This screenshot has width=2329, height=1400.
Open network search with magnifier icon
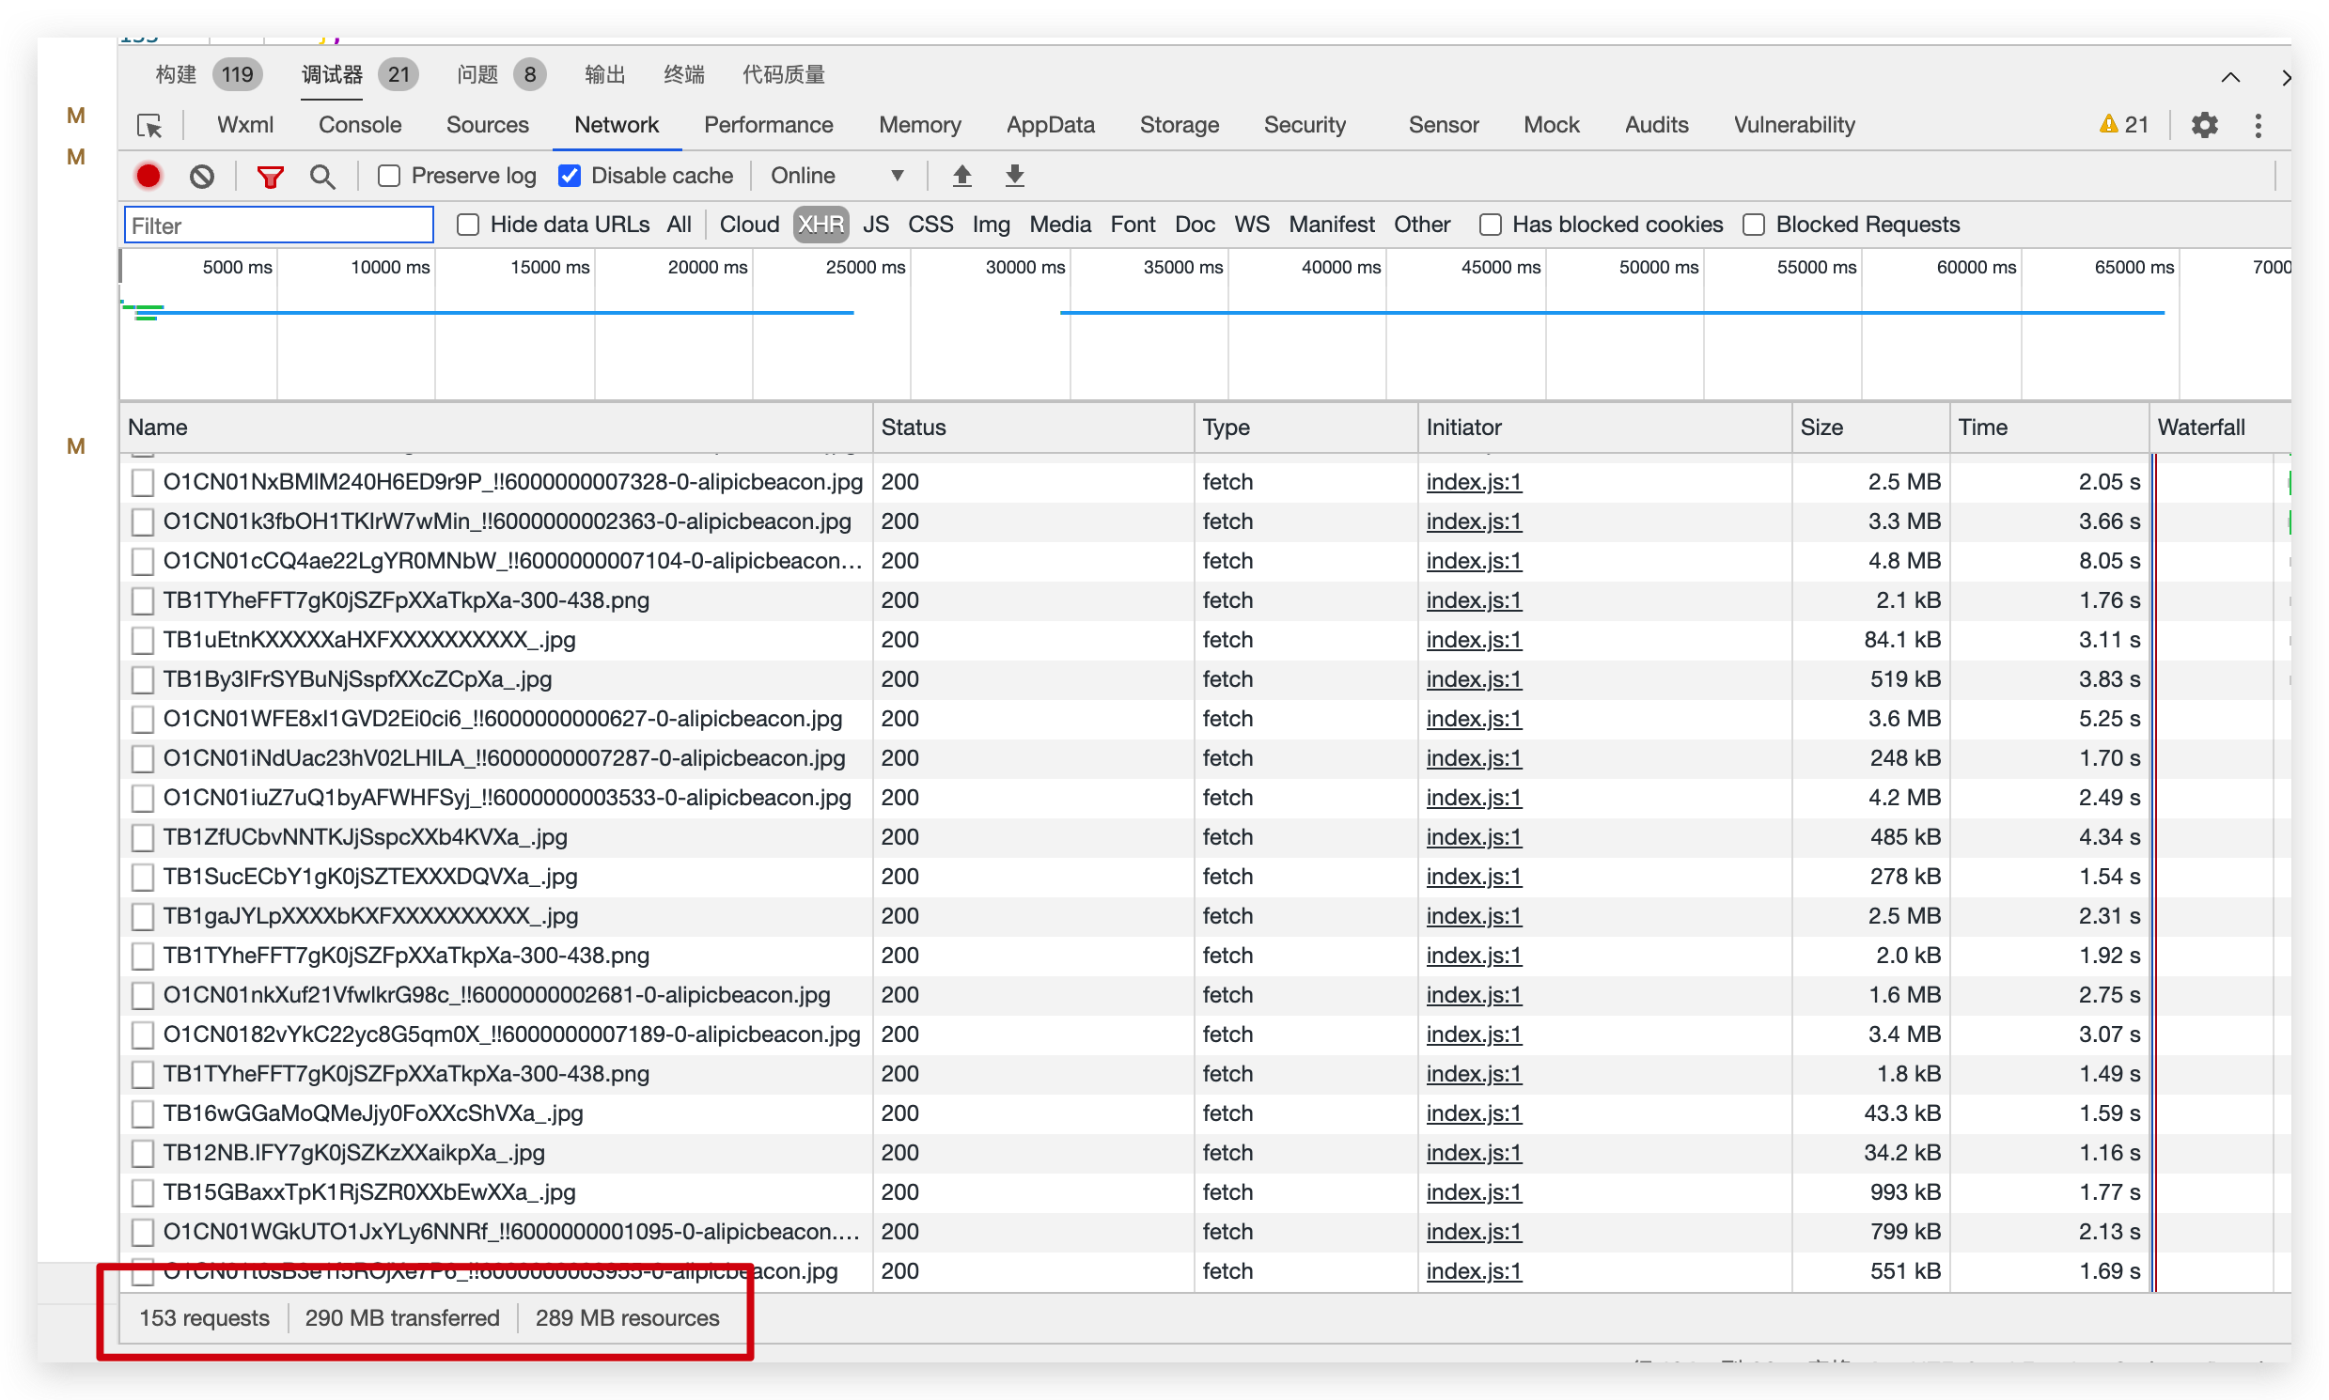pos(322,177)
